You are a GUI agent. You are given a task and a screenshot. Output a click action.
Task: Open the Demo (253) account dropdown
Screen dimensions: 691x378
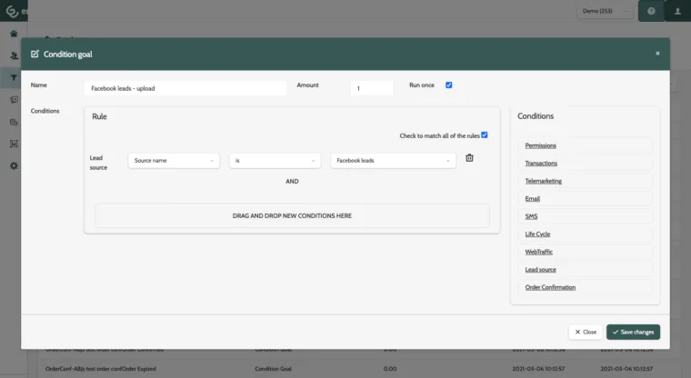coord(605,11)
